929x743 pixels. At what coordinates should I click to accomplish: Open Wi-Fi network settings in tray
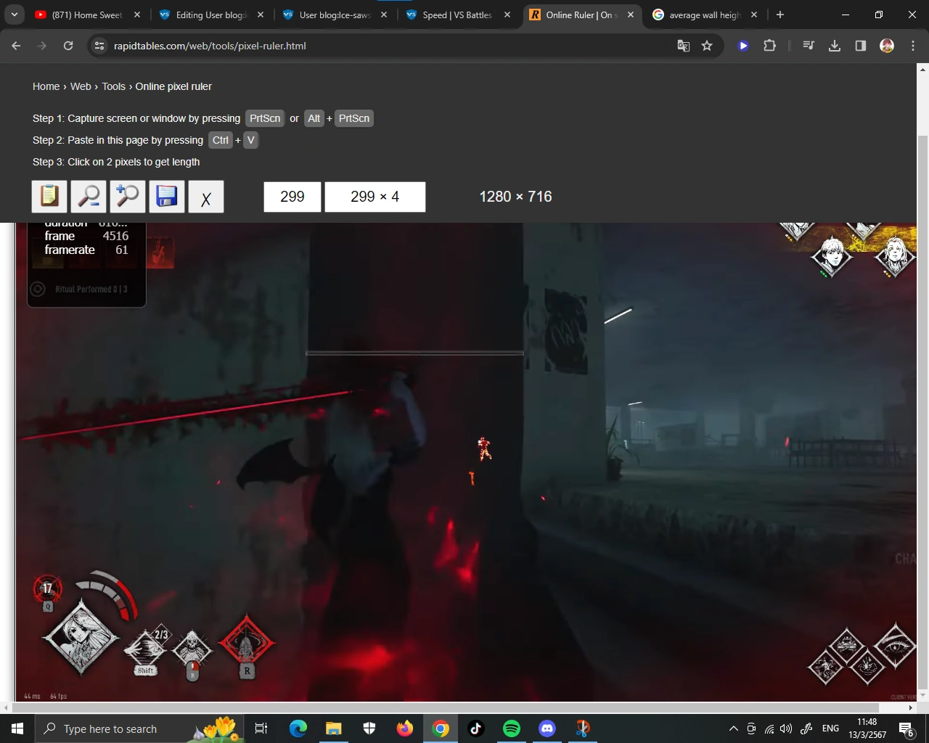click(x=769, y=728)
